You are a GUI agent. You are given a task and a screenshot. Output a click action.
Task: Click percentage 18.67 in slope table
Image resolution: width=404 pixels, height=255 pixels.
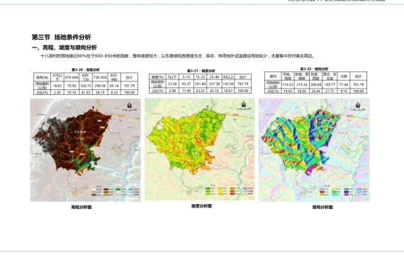228,91
